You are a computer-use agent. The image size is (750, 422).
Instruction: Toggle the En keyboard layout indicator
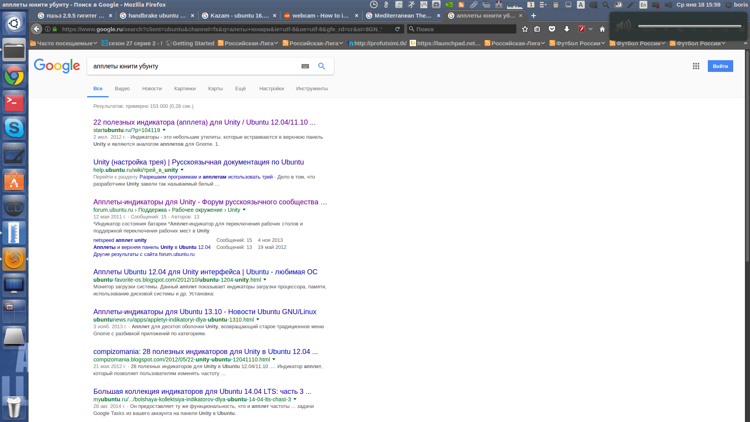[643, 5]
